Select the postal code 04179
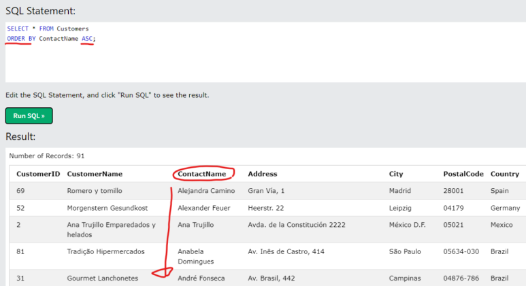Image resolution: width=526 pixels, height=286 pixels. 453,208
